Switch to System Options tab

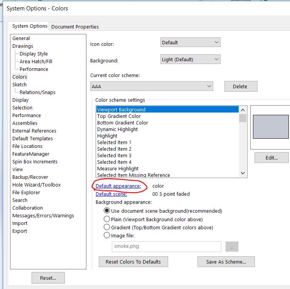point(30,26)
